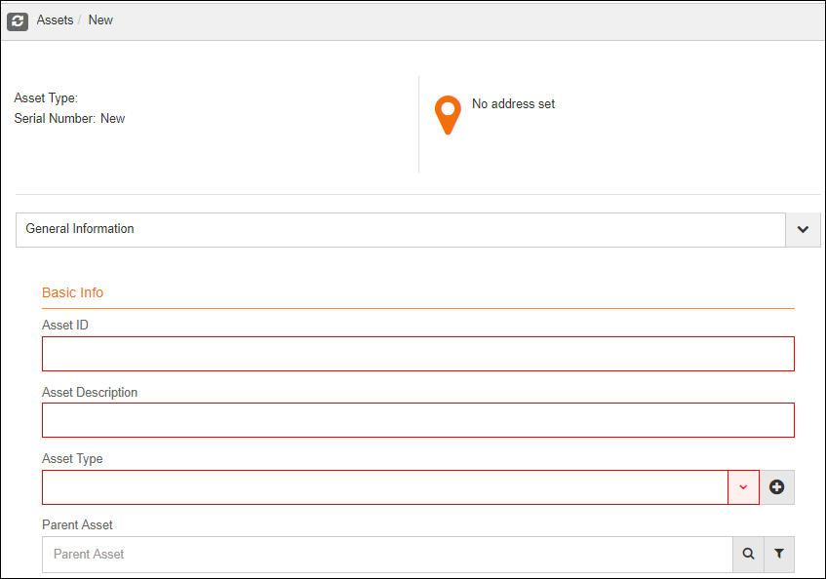Click the Serial Number label in header
The width and height of the screenshot is (826, 579).
[x=55, y=119]
